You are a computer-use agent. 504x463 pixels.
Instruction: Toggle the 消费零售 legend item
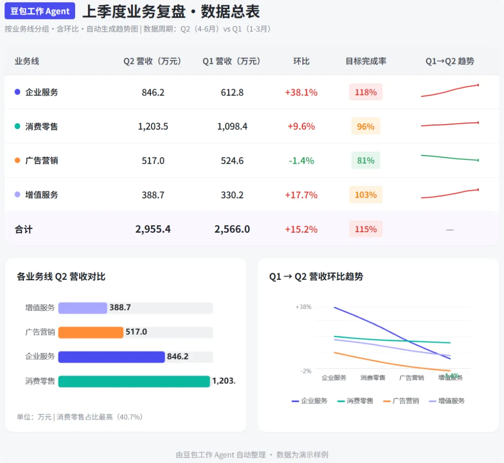point(355,401)
